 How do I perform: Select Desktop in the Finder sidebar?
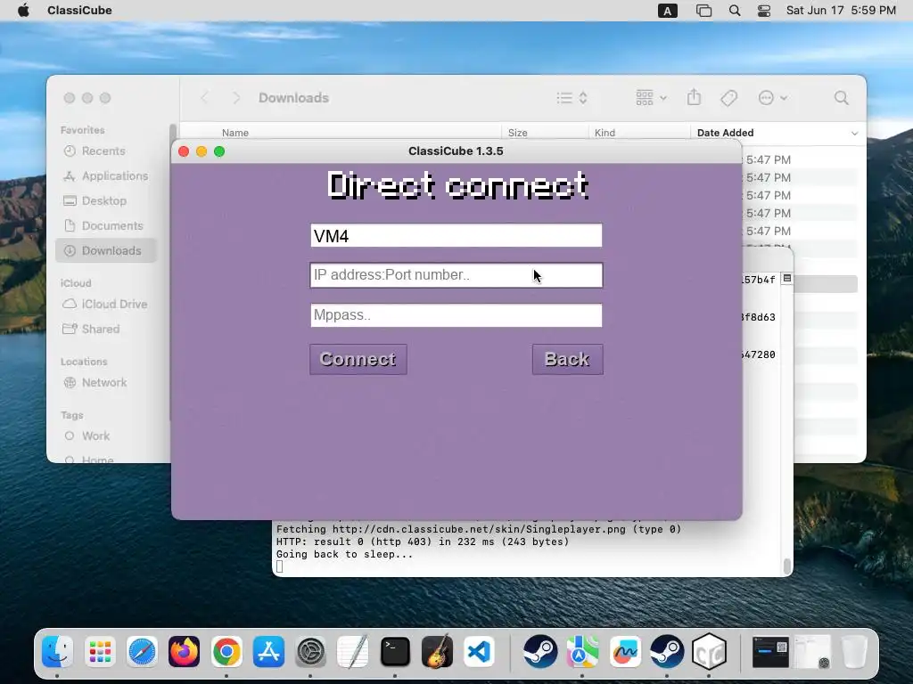pyautogui.click(x=104, y=200)
